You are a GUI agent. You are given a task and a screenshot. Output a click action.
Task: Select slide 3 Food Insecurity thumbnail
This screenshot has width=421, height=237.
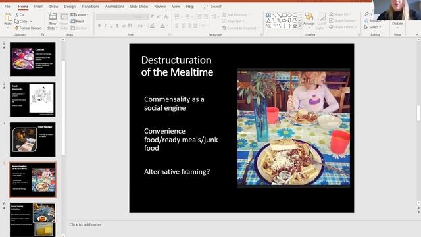coord(33,99)
